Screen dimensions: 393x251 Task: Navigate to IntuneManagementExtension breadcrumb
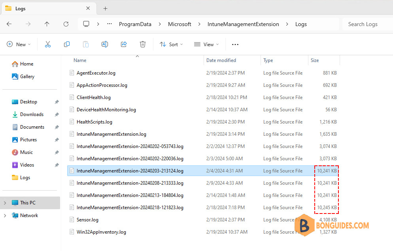[243, 24]
